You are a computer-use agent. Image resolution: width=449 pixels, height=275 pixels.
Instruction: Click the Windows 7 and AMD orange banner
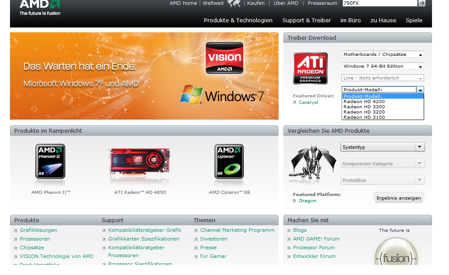(x=144, y=76)
